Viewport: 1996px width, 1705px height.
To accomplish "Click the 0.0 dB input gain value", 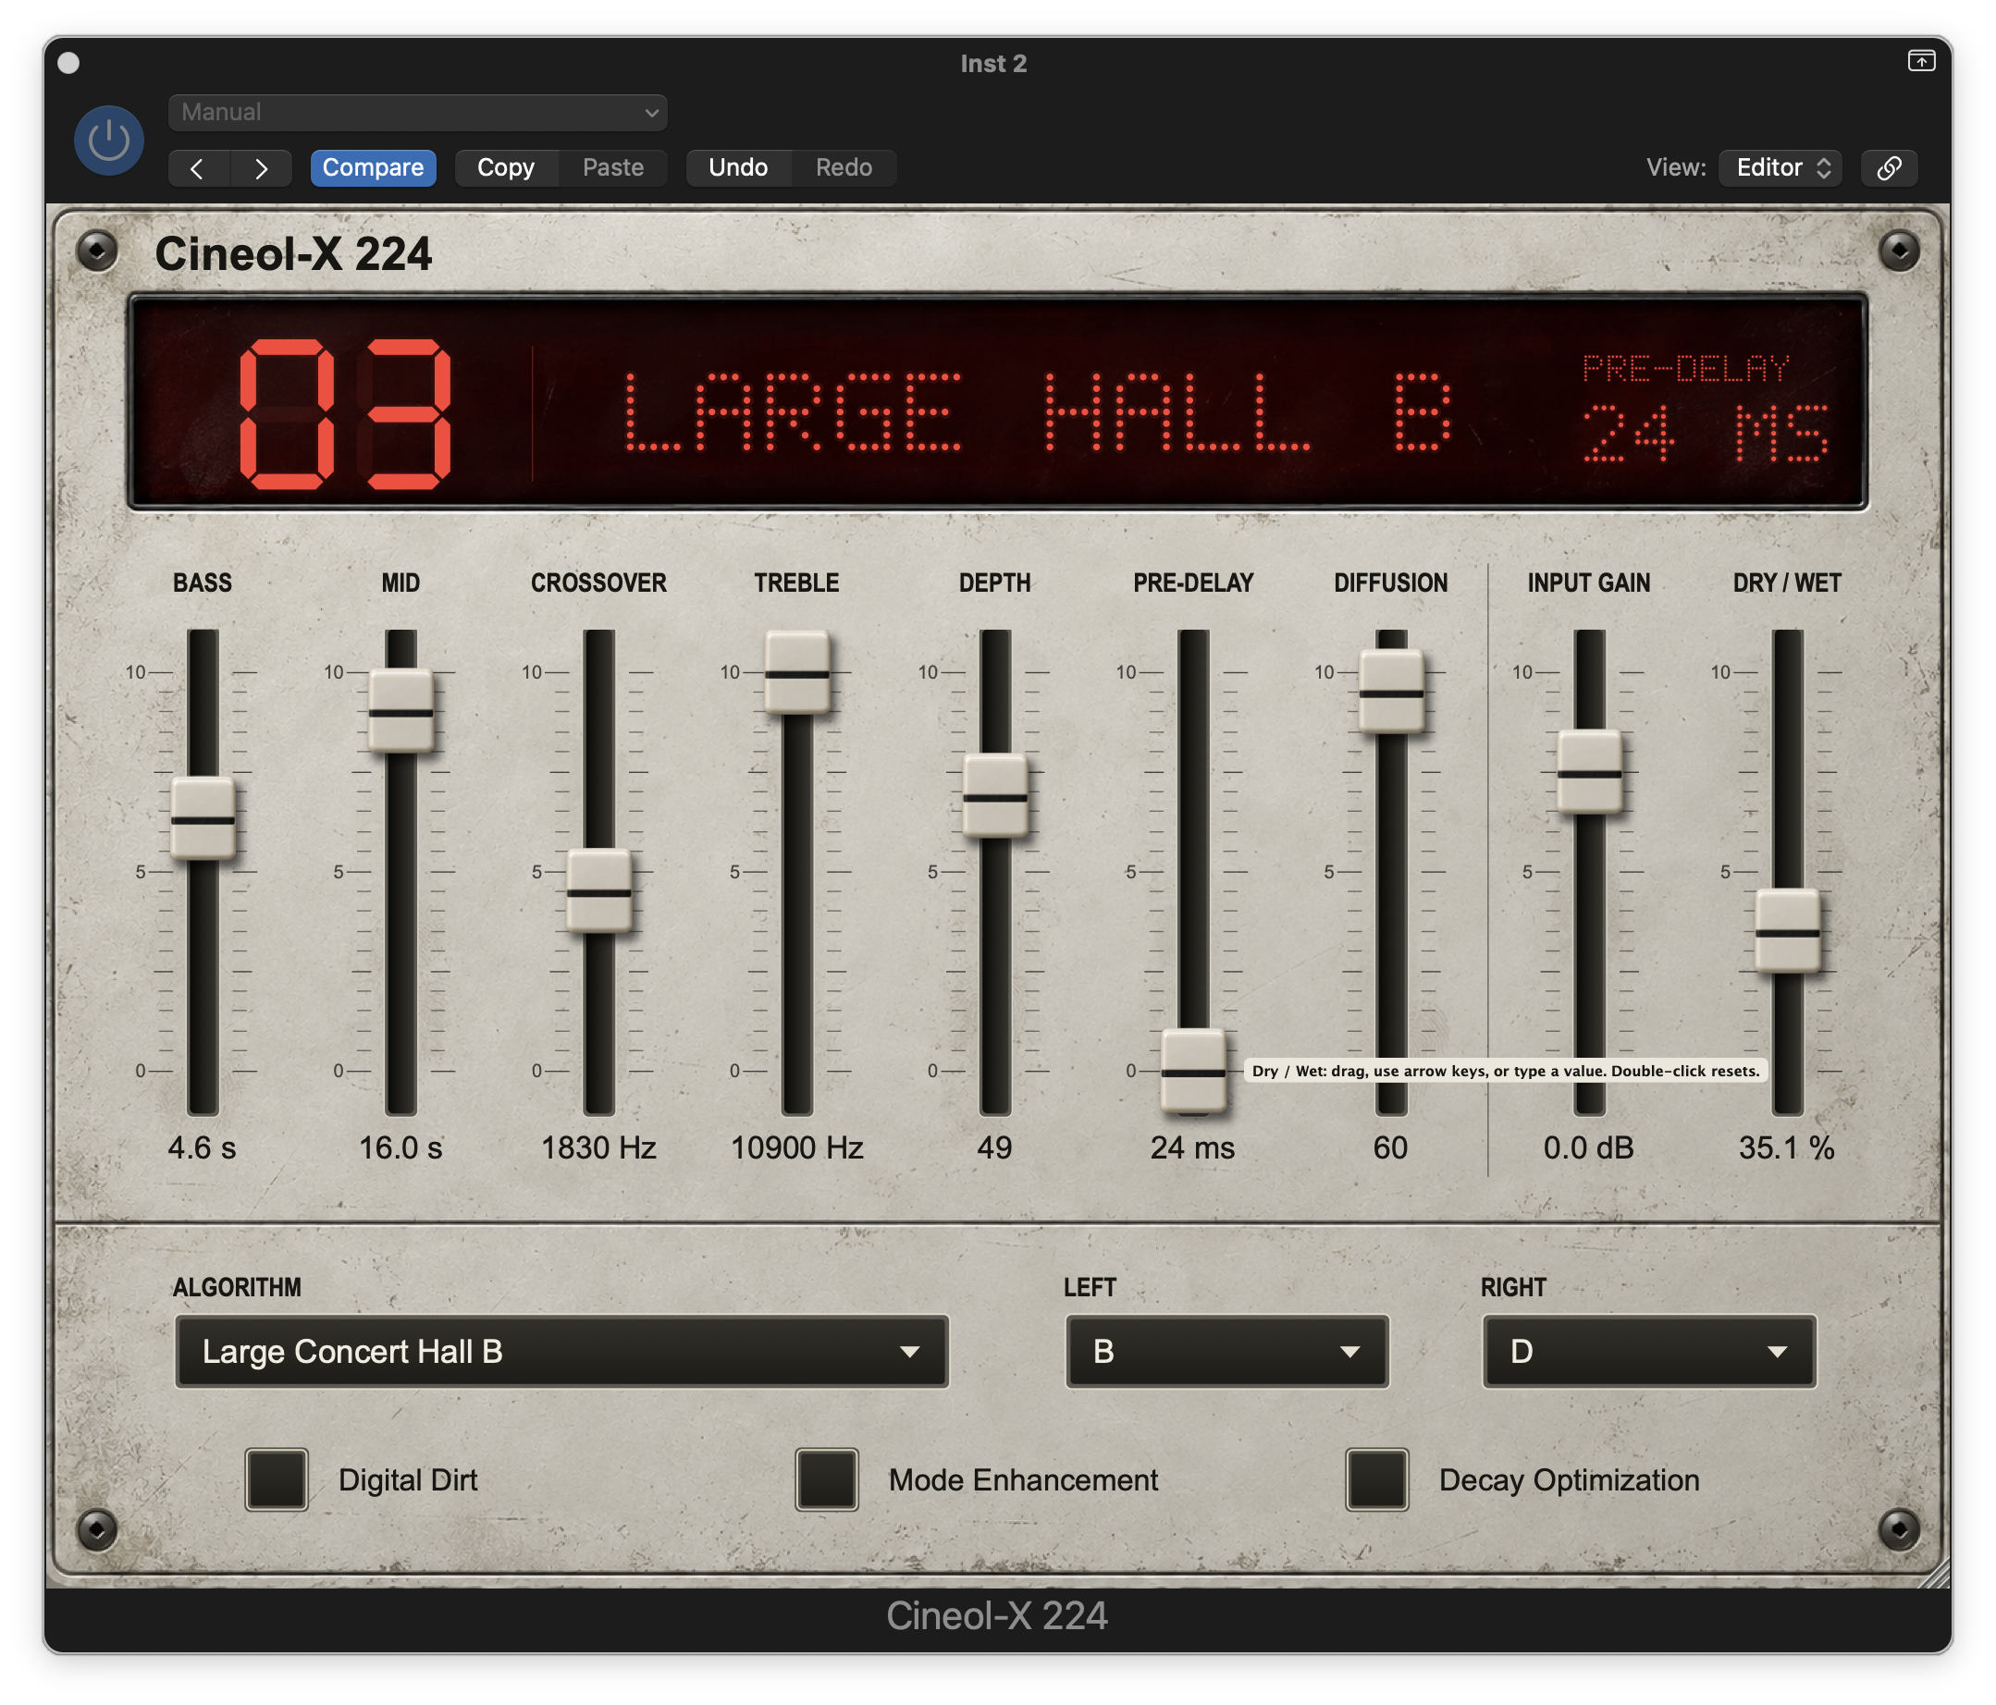I will pyautogui.click(x=1589, y=1147).
